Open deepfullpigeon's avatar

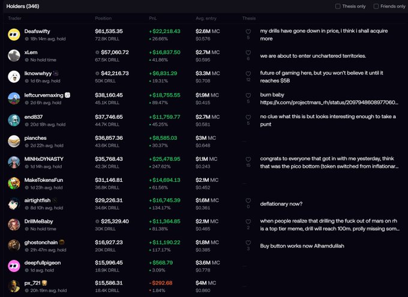tap(14, 266)
